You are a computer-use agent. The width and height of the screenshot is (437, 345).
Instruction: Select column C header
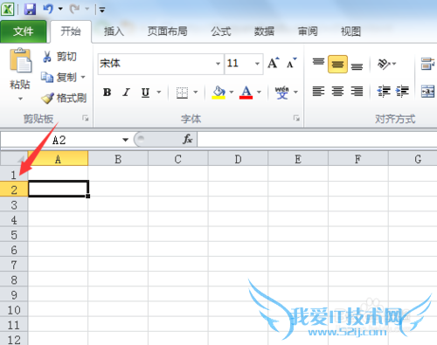click(x=178, y=159)
